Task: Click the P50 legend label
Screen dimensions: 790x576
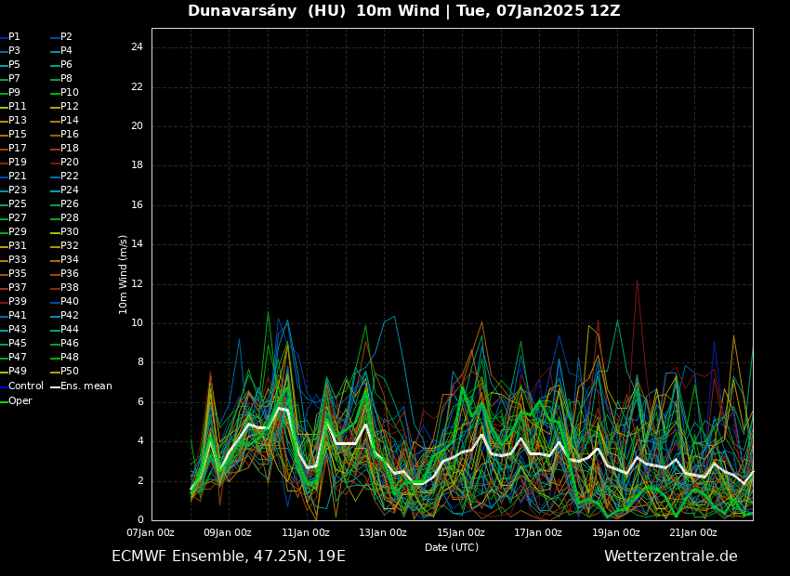Action: pos(70,372)
